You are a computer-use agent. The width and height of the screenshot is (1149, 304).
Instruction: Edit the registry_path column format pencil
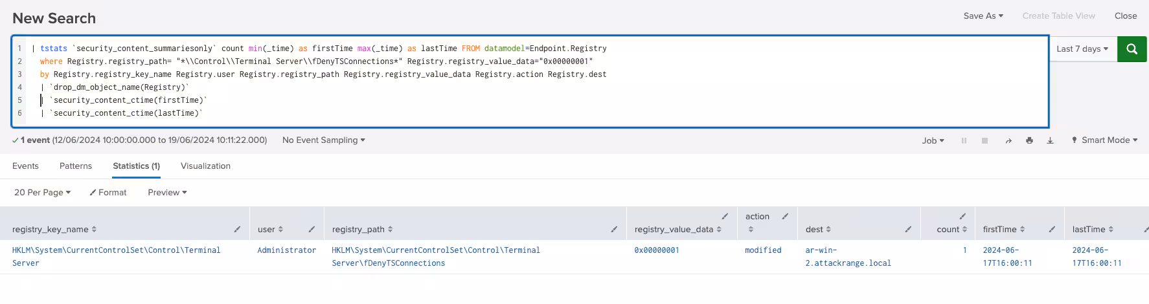click(614, 230)
